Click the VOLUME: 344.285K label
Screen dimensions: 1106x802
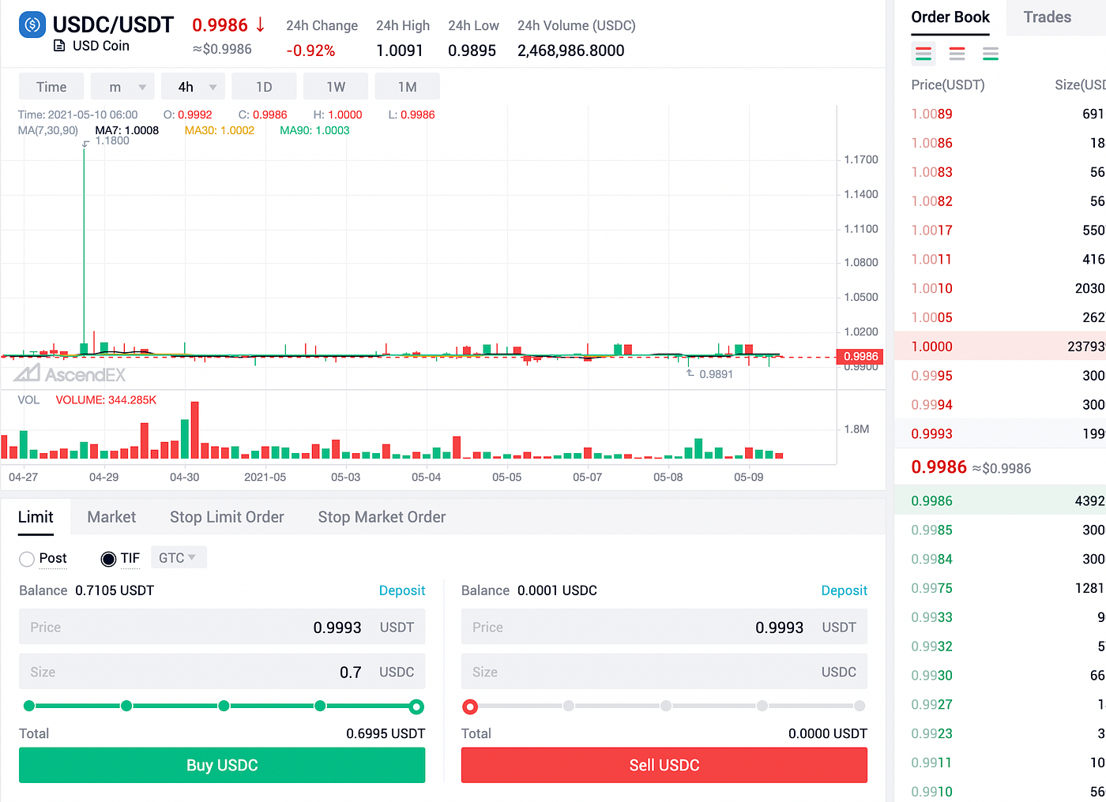point(106,400)
